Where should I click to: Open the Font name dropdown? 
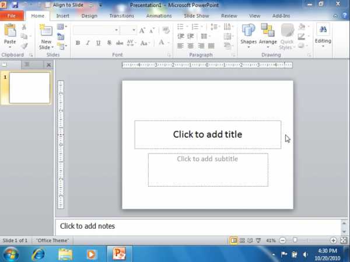point(116,30)
